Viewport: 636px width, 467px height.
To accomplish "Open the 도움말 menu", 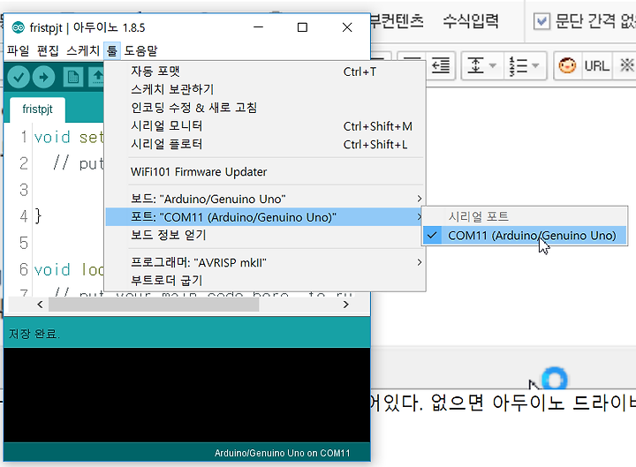I will click(140, 50).
